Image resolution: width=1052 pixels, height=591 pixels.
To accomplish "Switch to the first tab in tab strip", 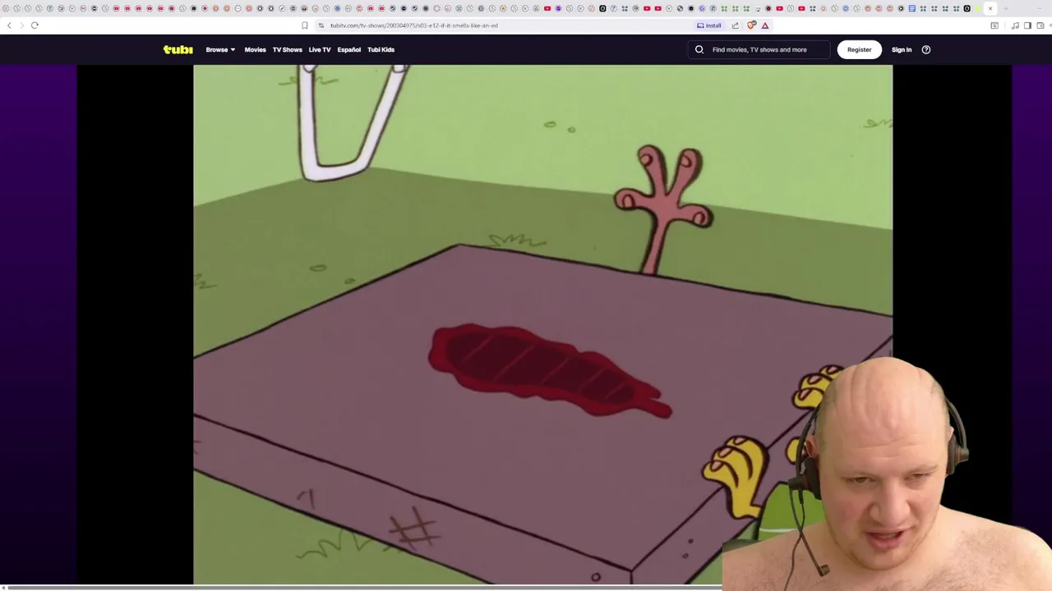I will coord(6,8).
